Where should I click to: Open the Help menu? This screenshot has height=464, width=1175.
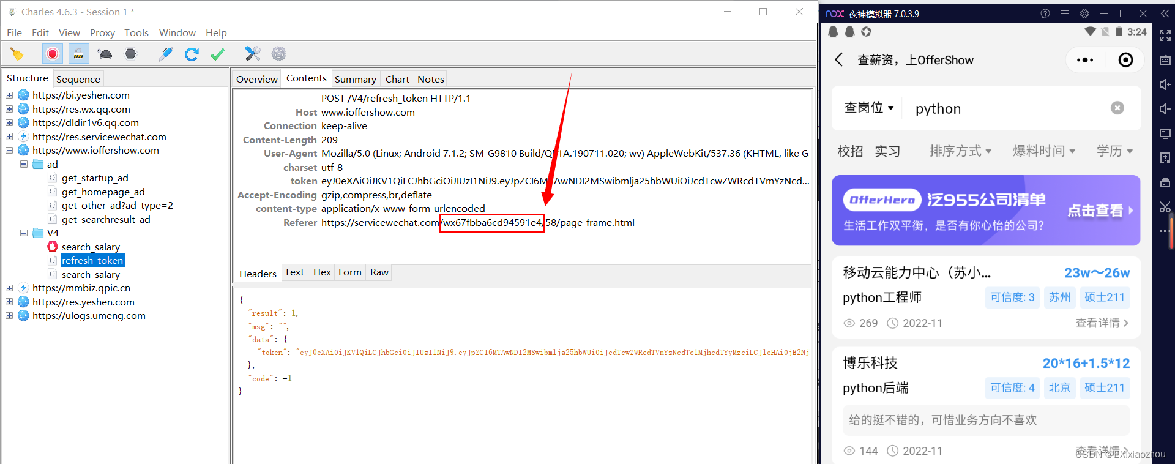coord(216,33)
